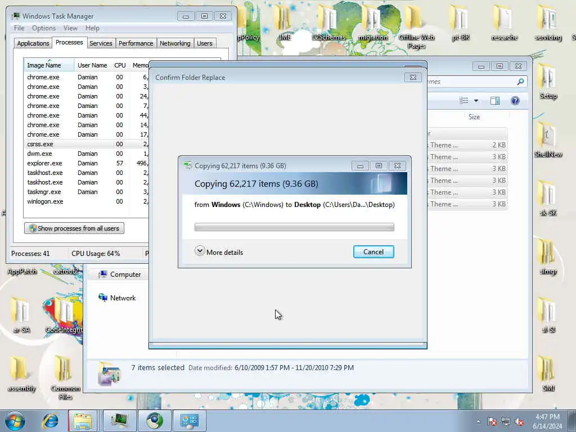Switch to Performance tab
This screenshot has width=576, height=432.
[136, 43]
